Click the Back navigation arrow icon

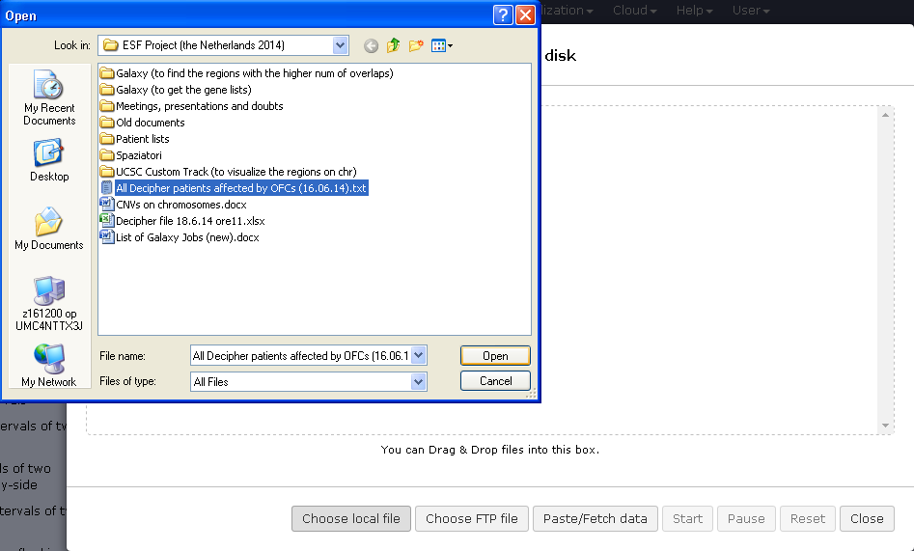click(x=372, y=45)
